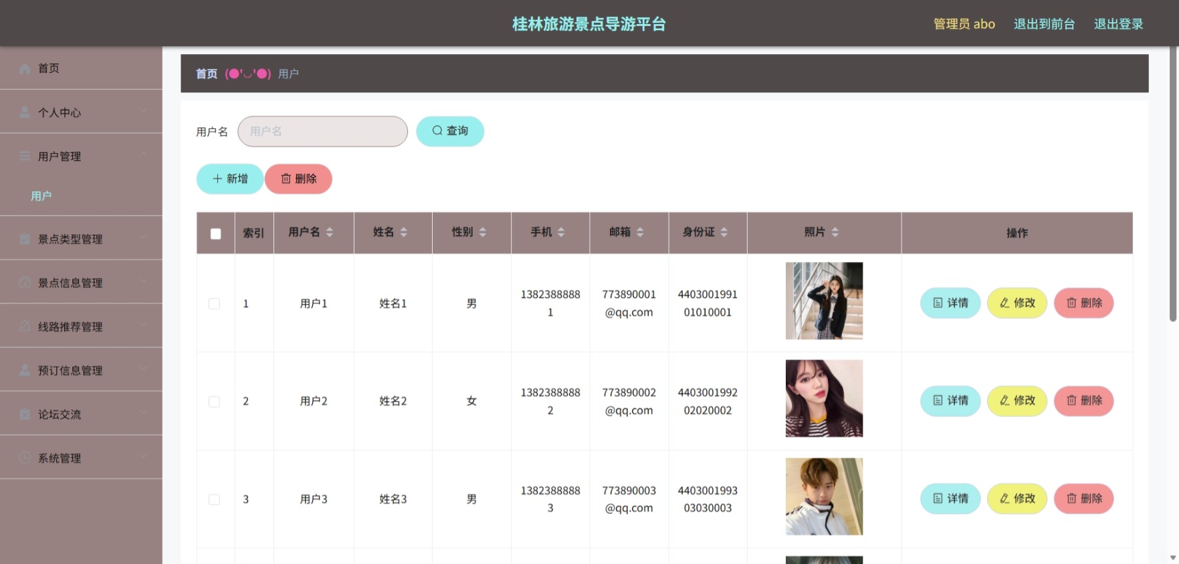Open the 个人中心 sidebar menu
The height and width of the screenshot is (564, 1179).
point(81,112)
